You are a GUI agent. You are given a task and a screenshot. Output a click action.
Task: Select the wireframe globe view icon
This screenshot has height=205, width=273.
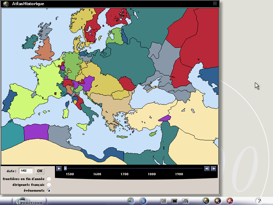click(185, 201)
